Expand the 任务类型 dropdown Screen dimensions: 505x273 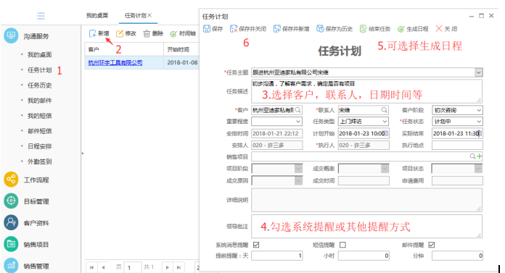tap(385, 122)
